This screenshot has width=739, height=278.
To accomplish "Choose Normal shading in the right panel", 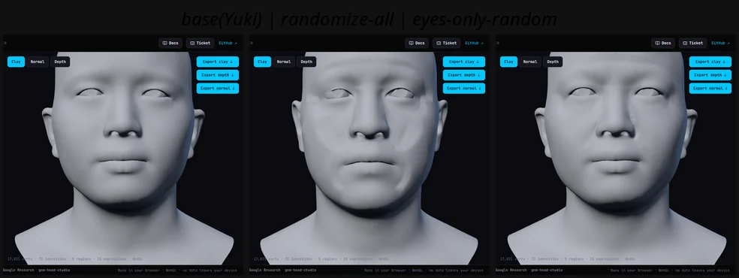I will point(531,62).
